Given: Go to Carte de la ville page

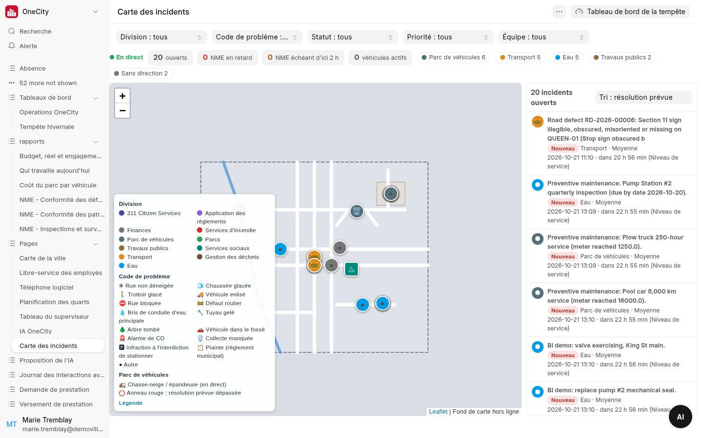Looking at the screenshot, I should click(x=42, y=258).
